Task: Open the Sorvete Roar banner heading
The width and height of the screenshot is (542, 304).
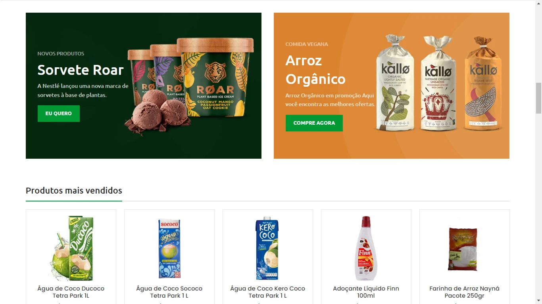Action: [81, 70]
